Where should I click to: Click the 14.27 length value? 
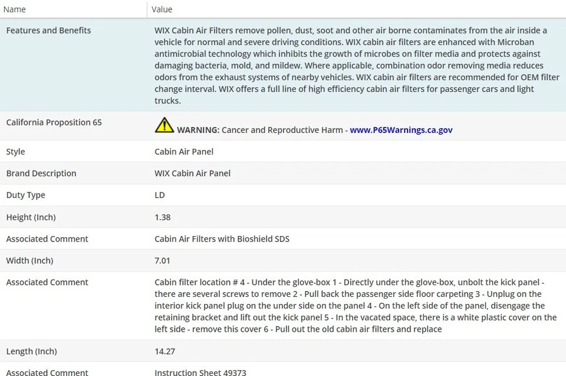[x=164, y=352]
